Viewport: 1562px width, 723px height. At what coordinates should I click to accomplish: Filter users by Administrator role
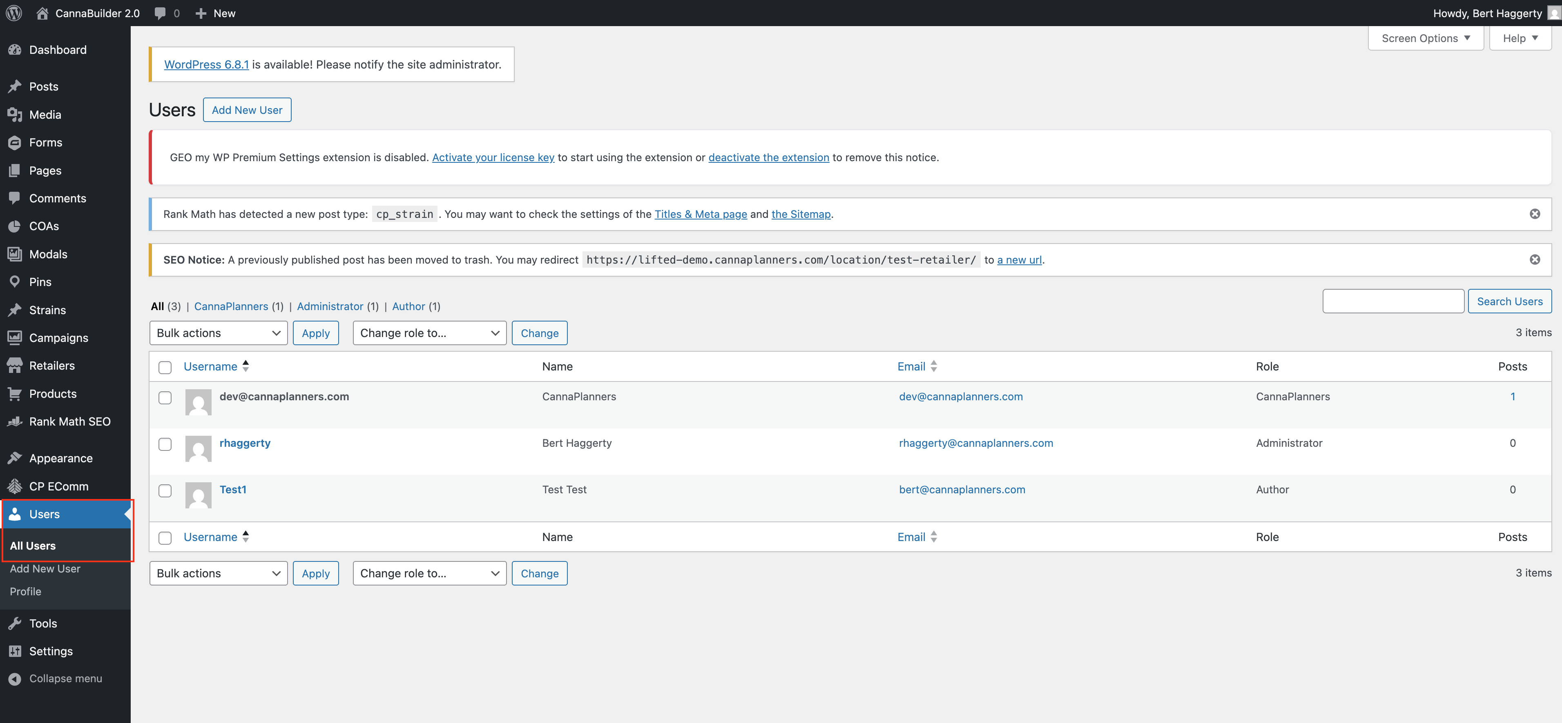pyautogui.click(x=330, y=306)
